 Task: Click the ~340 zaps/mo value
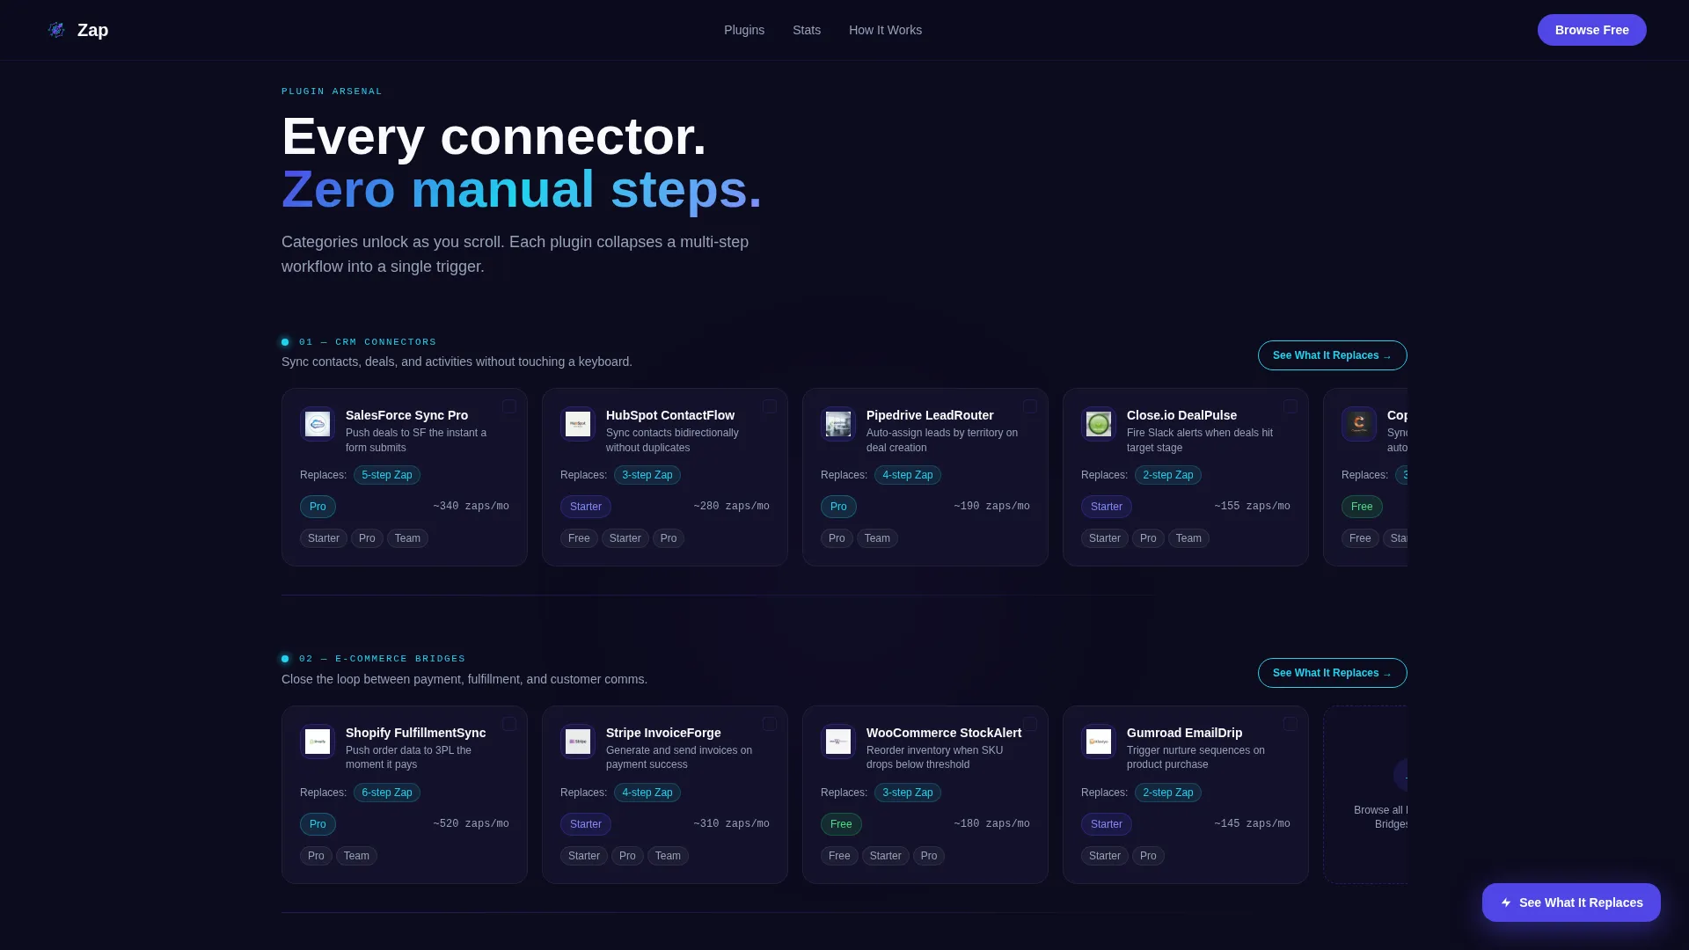471,507
